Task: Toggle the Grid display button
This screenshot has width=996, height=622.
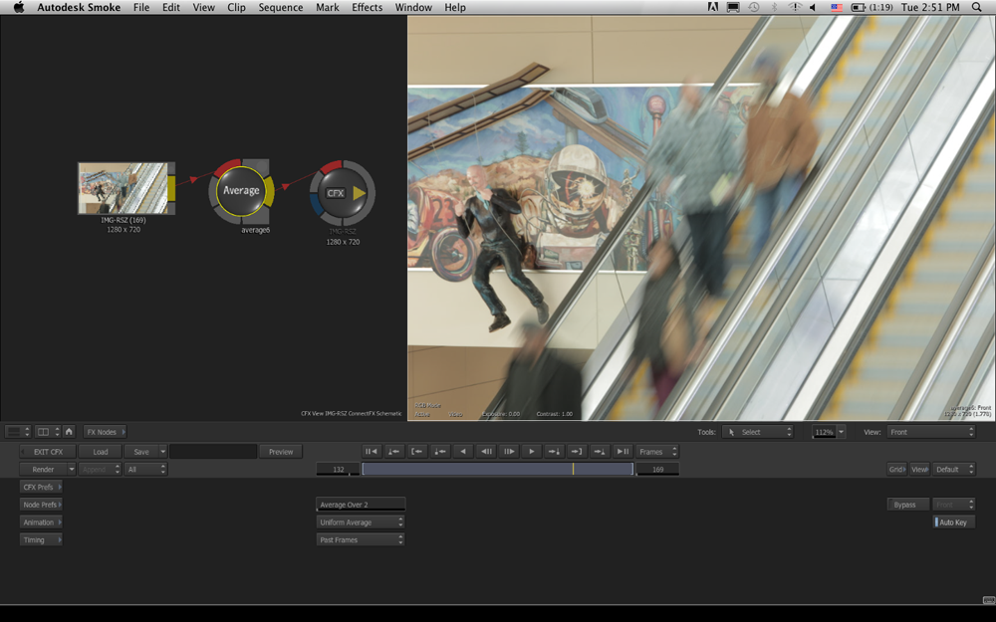Action: [896, 469]
